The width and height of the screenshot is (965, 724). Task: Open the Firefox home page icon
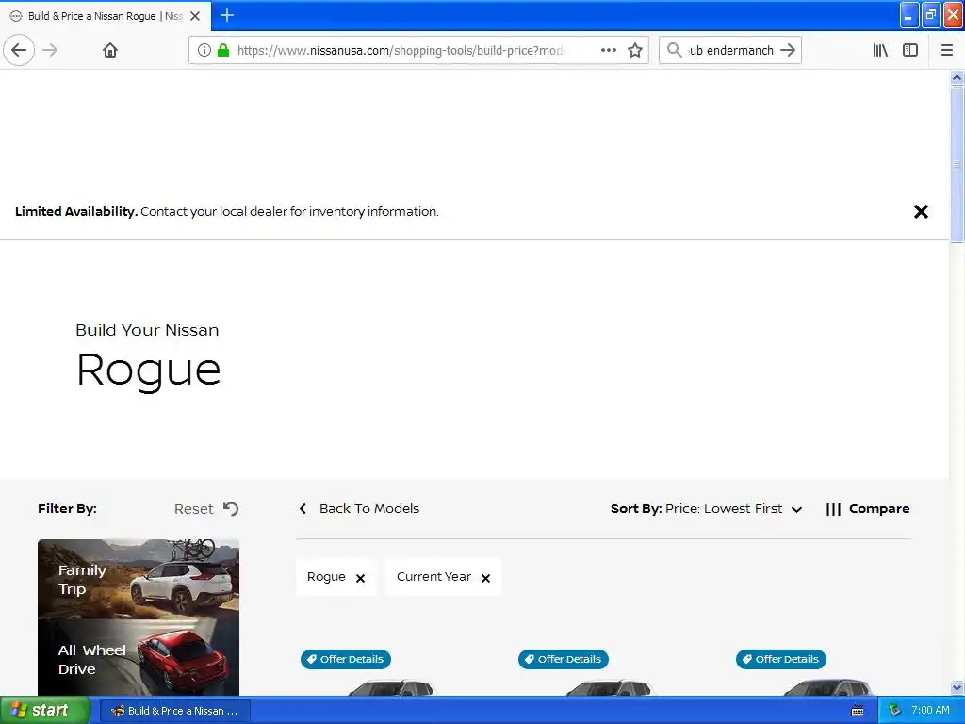click(110, 50)
